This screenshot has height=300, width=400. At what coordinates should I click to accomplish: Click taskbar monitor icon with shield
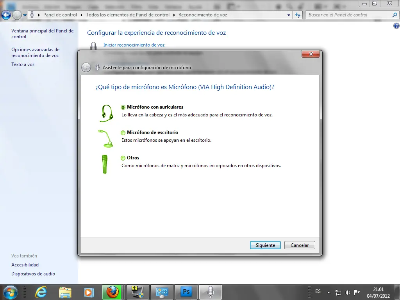tap(138, 292)
